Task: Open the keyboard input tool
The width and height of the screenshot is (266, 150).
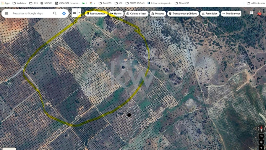Action: [74, 13]
